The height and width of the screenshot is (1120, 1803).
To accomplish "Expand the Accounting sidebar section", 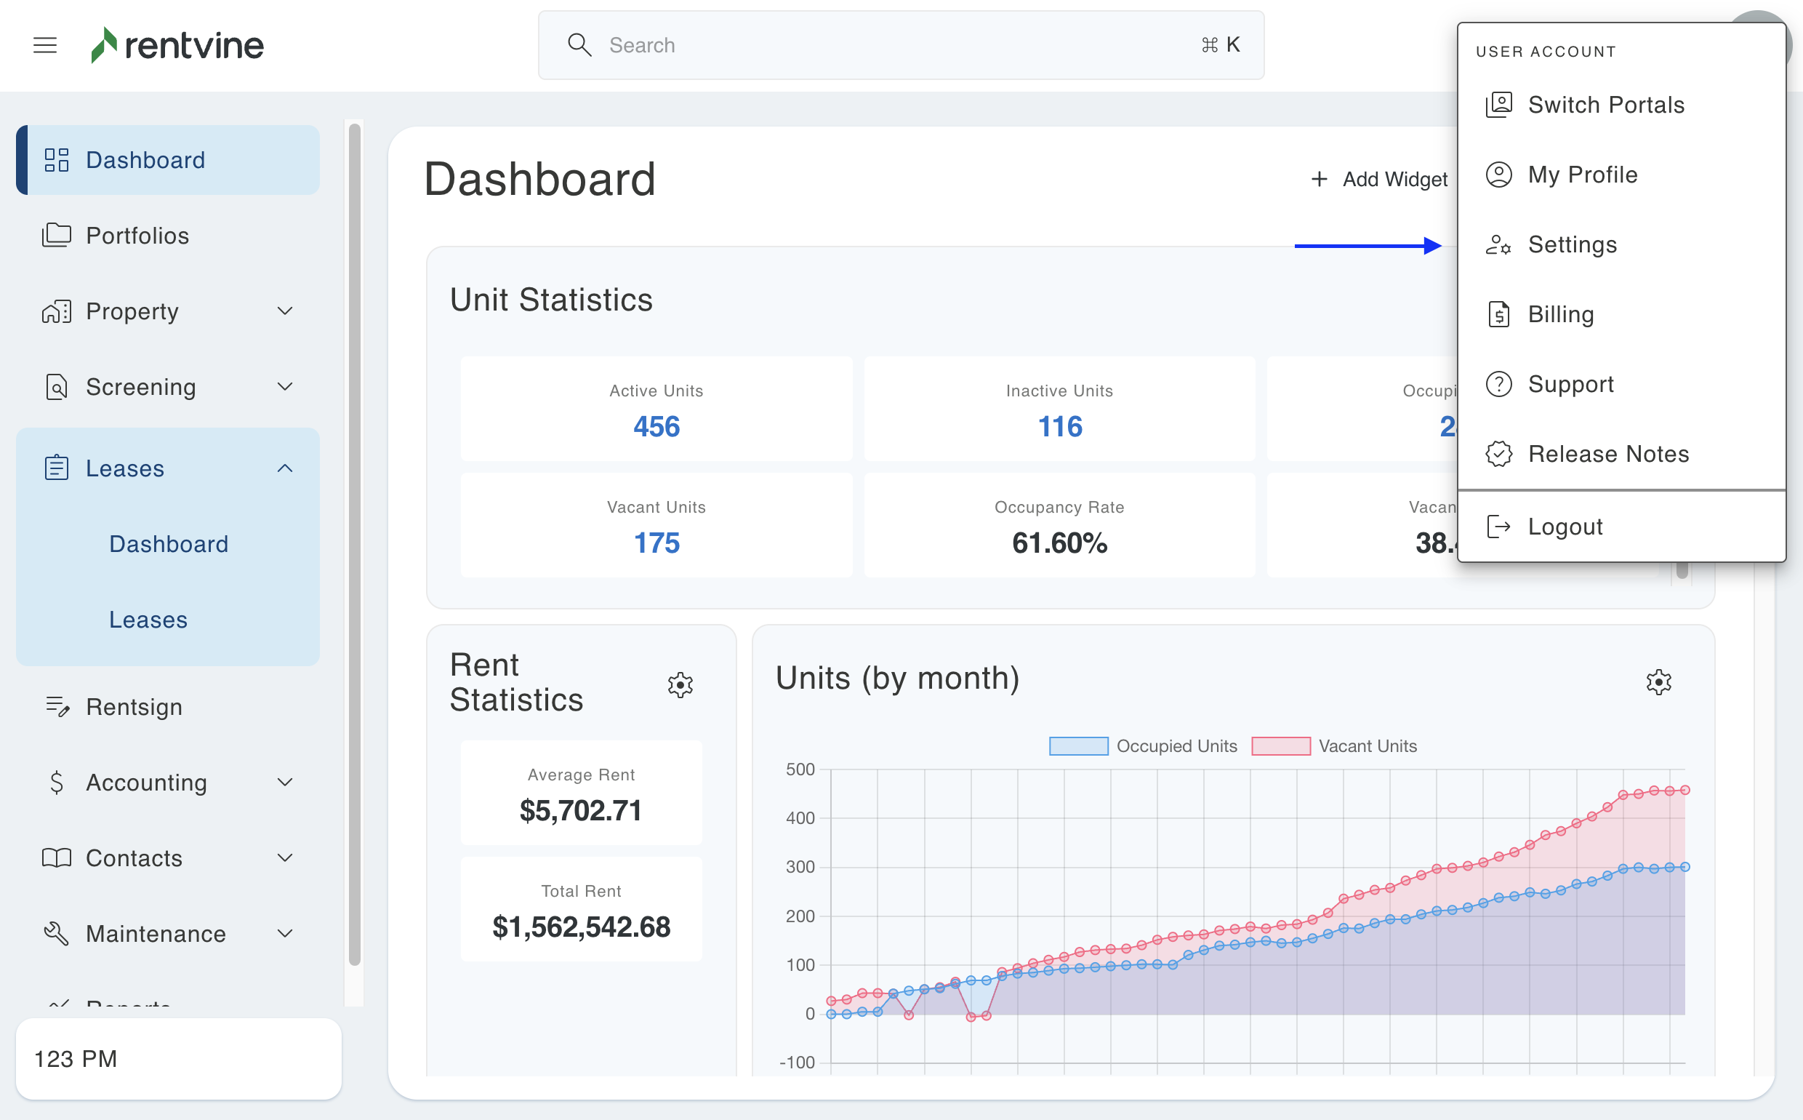I will (x=284, y=783).
